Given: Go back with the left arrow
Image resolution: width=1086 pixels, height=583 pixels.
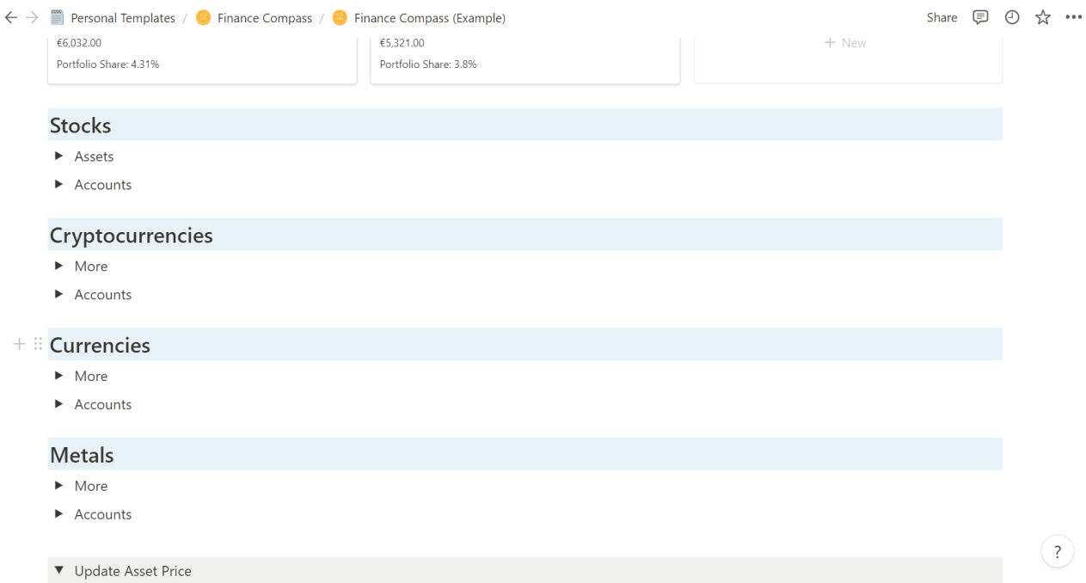Looking at the screenshot, I should [x=11, y=18].
